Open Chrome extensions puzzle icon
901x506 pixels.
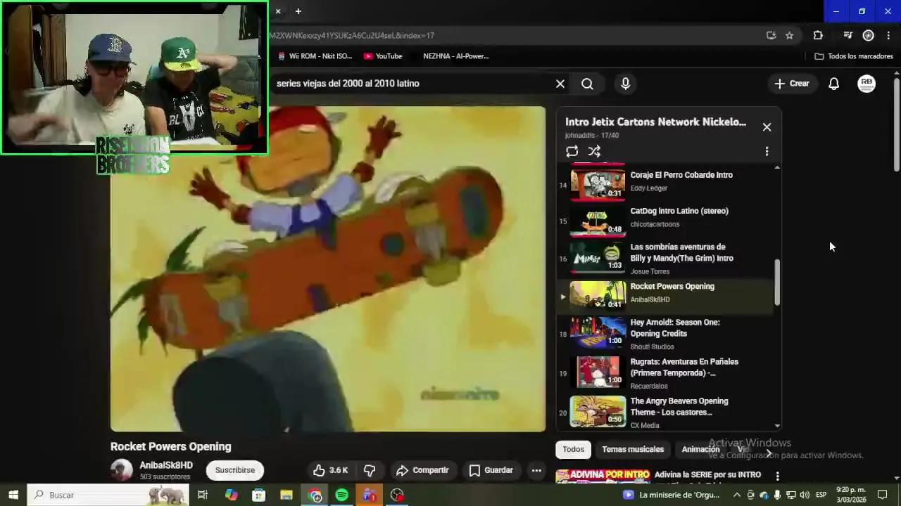[817, 35]
